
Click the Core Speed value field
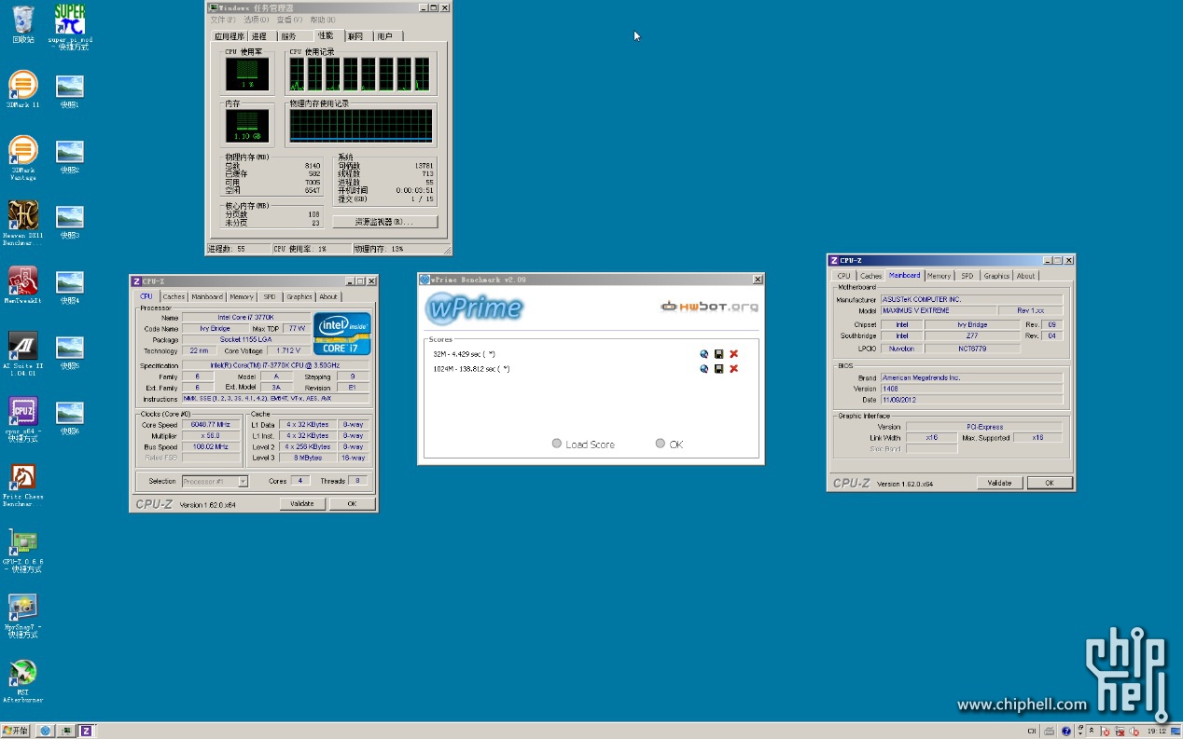[x=210, y=425]
